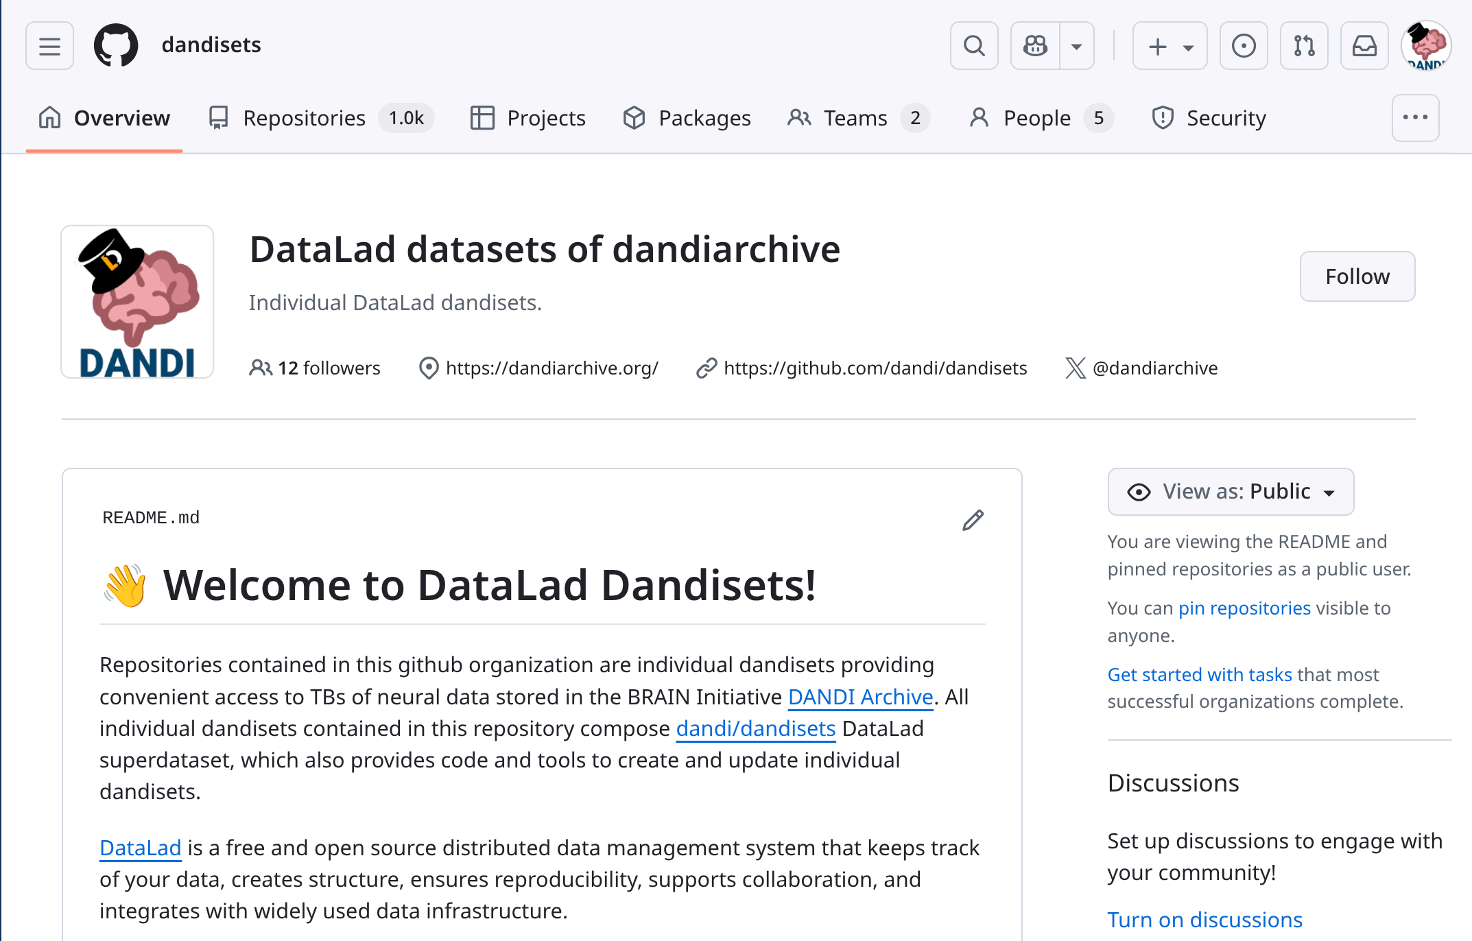Screen dimensions: 1472x941
Task: Follow the dandisets organization
Action: click(x=1357, y=276)
